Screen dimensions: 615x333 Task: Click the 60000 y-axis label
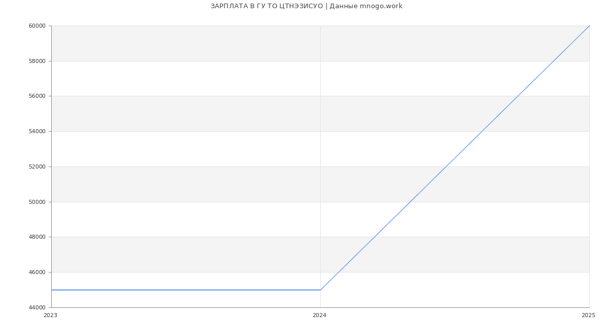pyautogui.click(x=37, y=26)
